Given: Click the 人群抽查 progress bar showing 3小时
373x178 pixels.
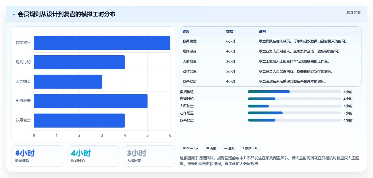Looking at the screenshot, I should [x=294, y=106].
